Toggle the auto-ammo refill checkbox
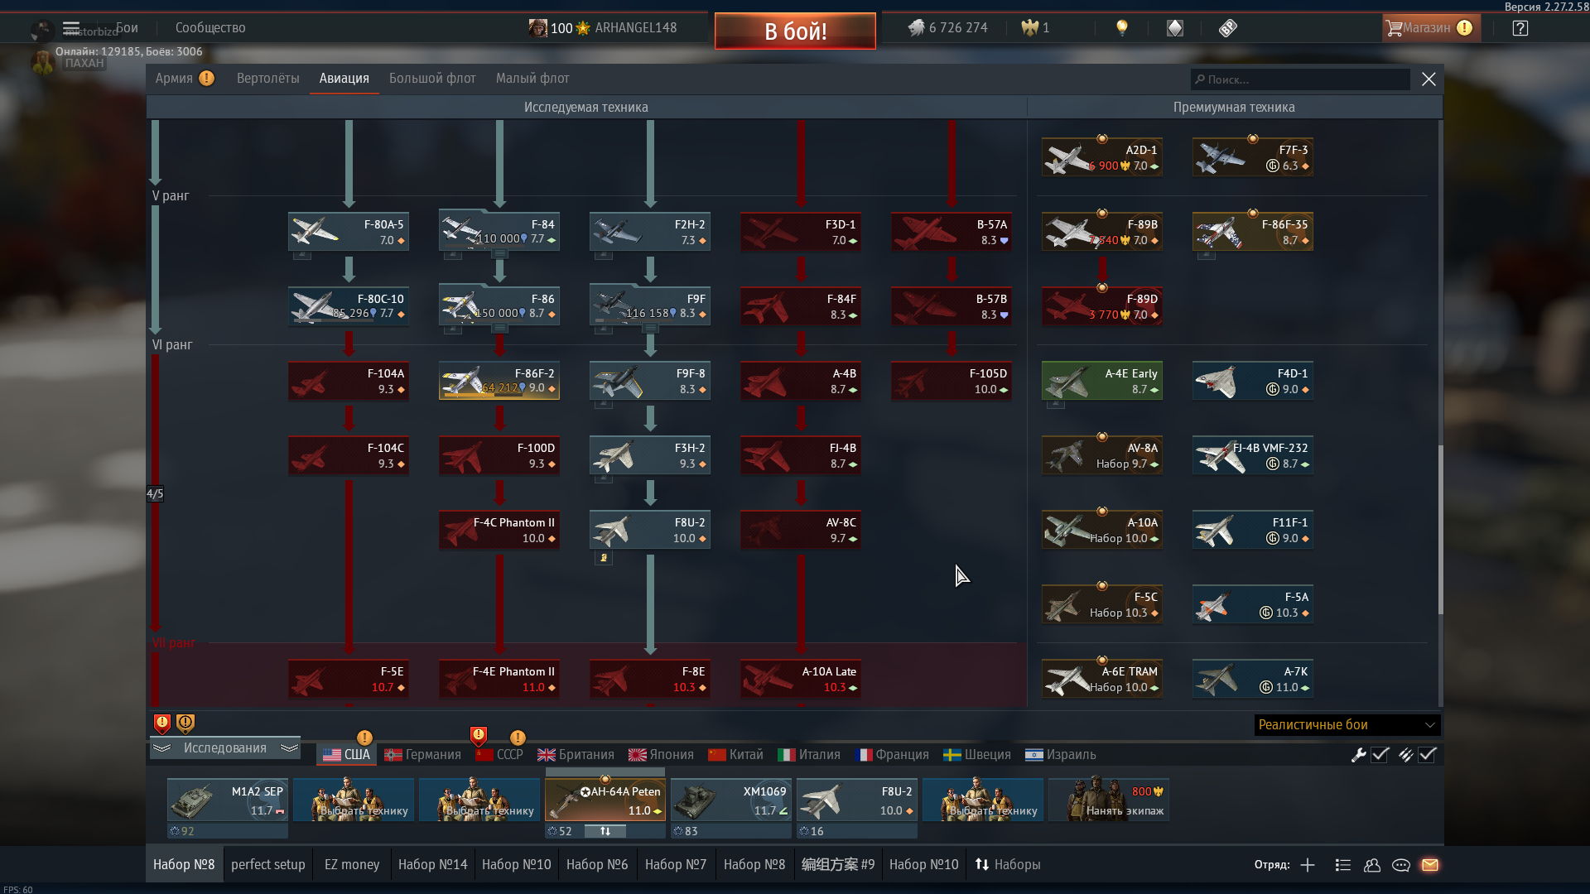1590x894 pixels. tap(1427, 754)
